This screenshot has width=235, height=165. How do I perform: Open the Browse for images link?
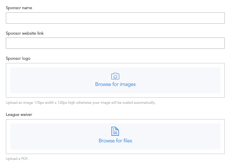click(x=115, y=84)
